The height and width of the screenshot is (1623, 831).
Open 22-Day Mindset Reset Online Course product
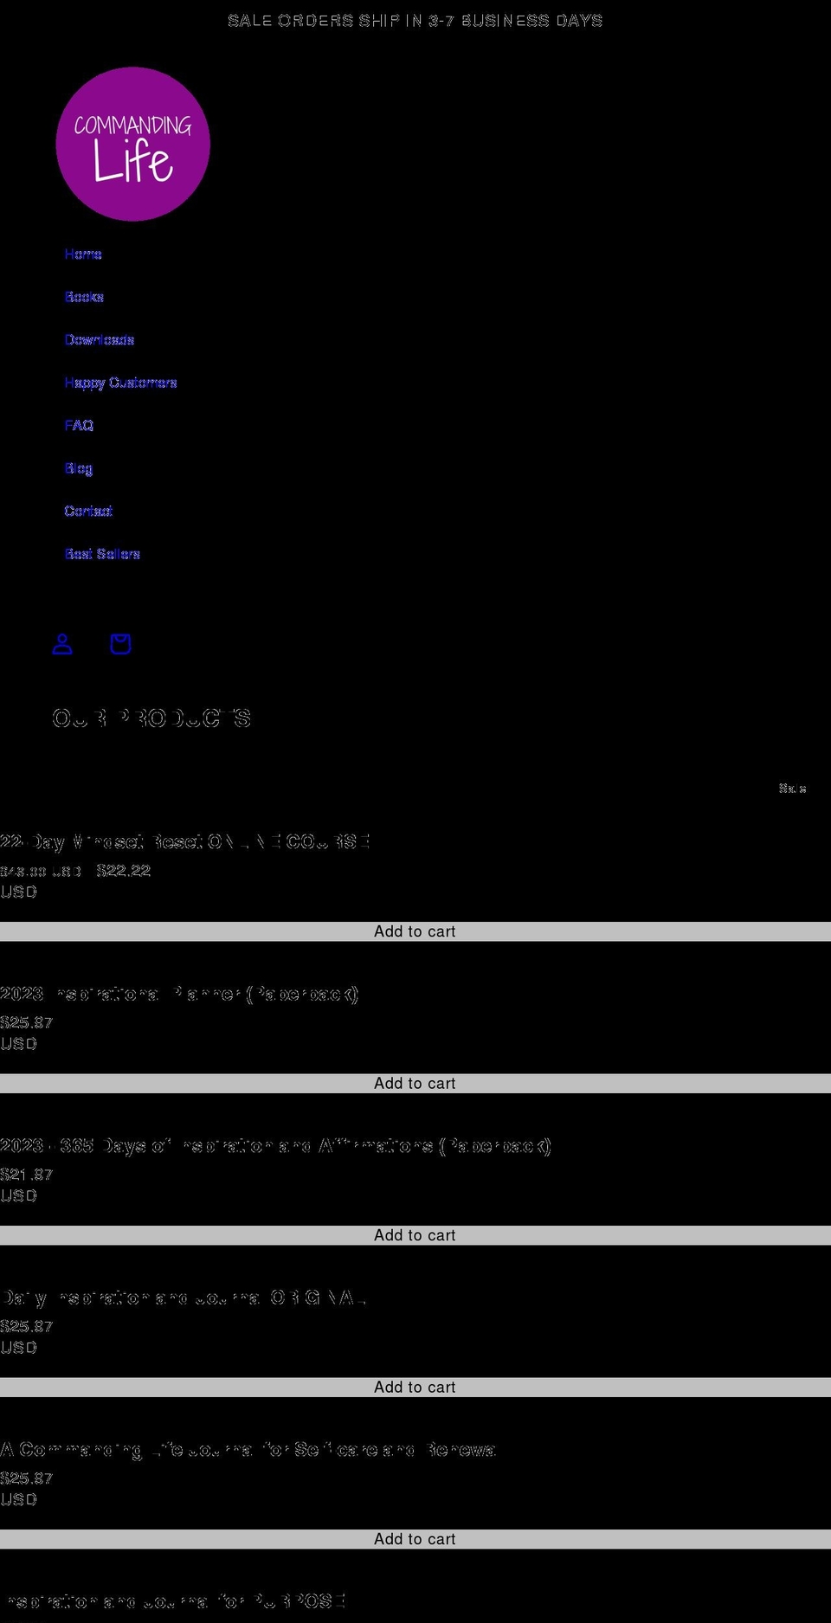pos(185,841)
